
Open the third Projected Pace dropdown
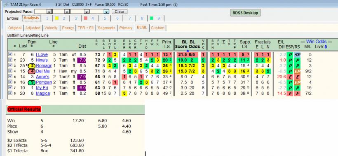(x=87, y=12)
